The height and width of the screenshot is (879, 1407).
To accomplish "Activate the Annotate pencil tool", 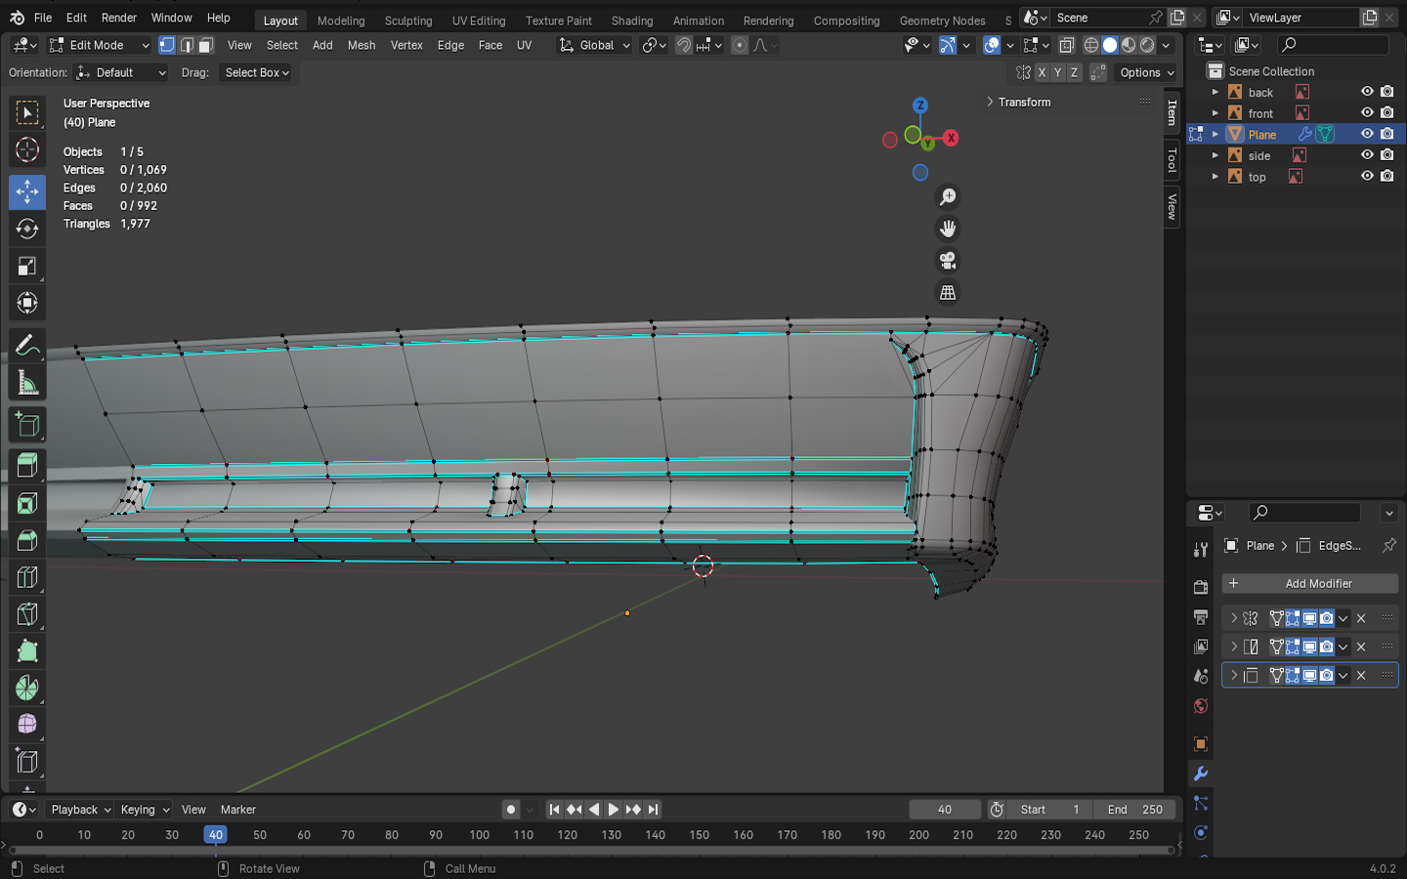I will [x=27, y=346].
